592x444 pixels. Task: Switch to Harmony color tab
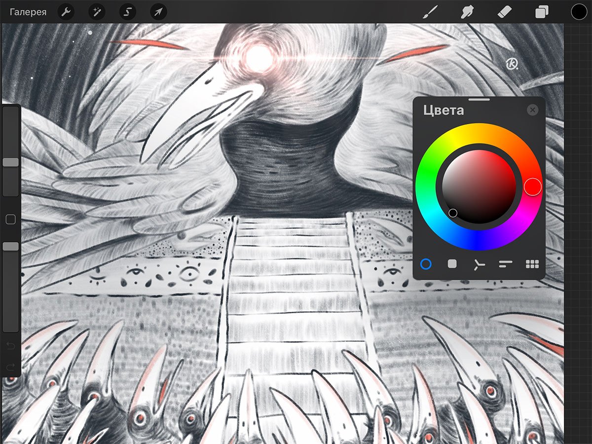coord(479,264)
